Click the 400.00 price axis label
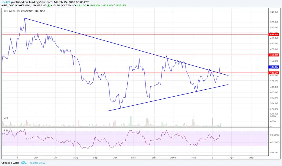282x166 pixels. [274, 92]
